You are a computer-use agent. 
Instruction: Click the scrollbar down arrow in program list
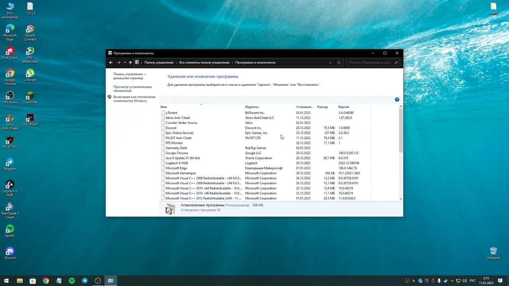[401, 199]
